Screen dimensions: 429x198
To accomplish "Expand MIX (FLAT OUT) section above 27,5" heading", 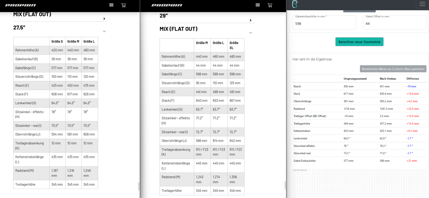I will click(x=104, y=19).
